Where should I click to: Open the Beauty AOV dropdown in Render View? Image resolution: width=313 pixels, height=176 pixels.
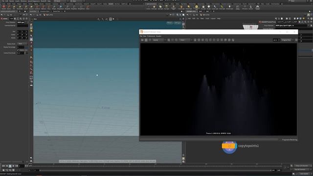point(159,40)
